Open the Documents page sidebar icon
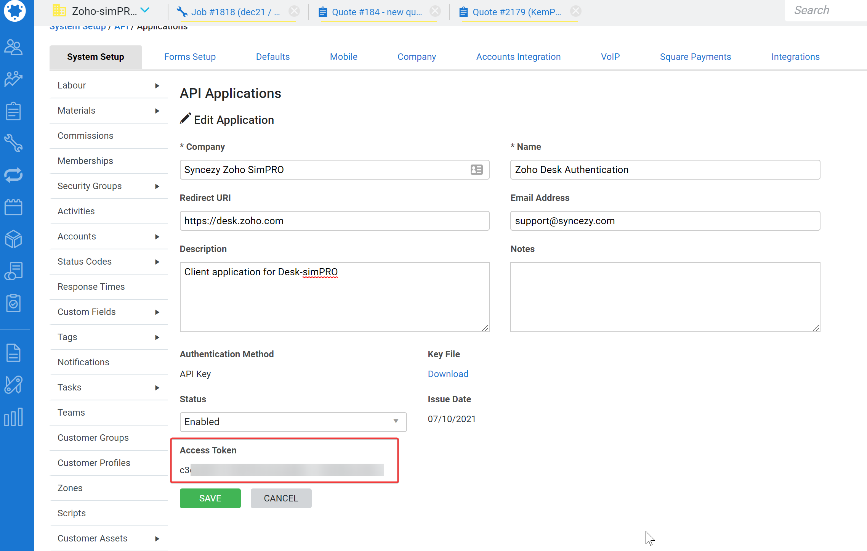 tap(14, 353)
